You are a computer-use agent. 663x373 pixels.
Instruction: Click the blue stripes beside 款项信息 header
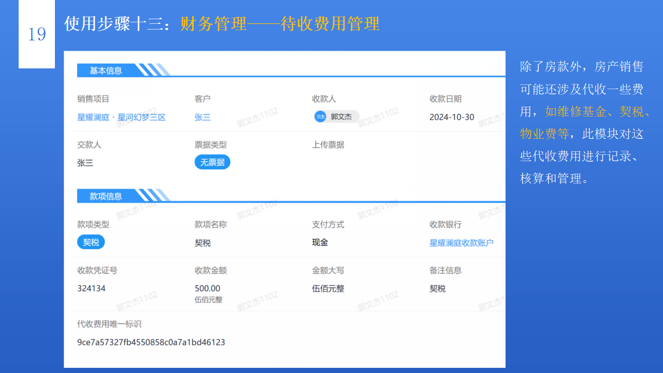153,195
